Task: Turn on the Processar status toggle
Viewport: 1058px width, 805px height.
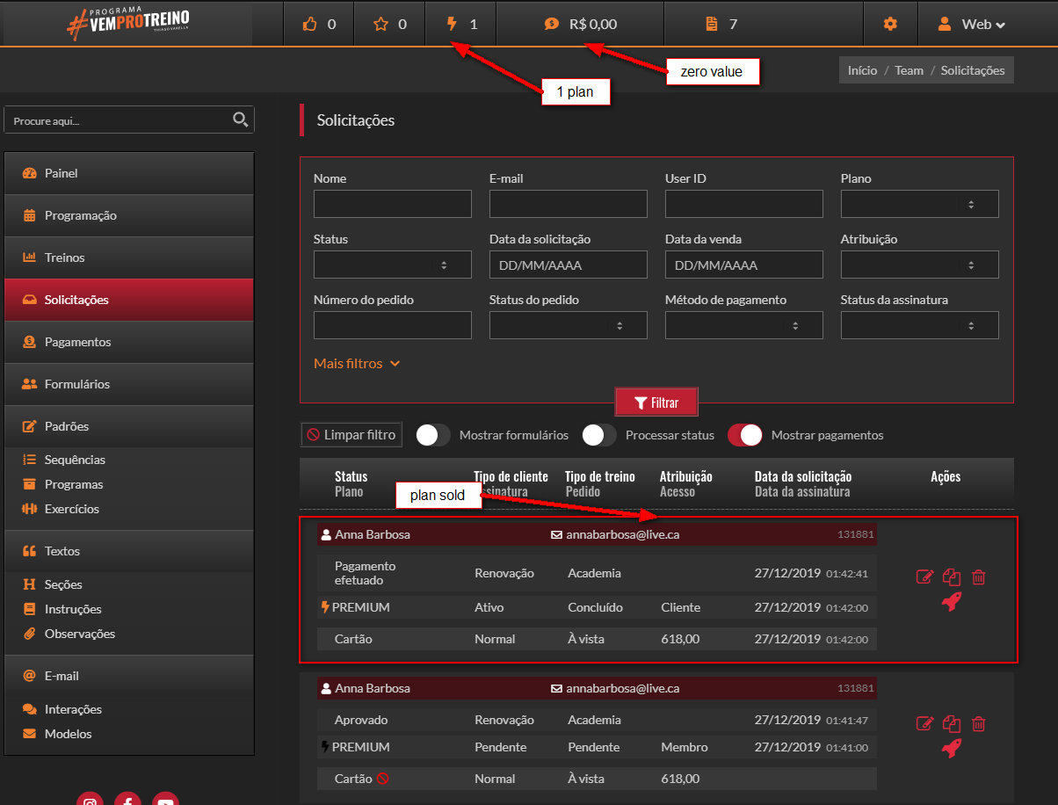Action: coord(598,435)
